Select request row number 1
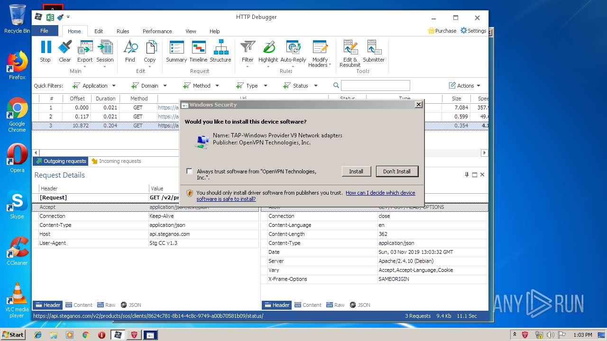This screenshot has width=607, height=341. point(260,108)
